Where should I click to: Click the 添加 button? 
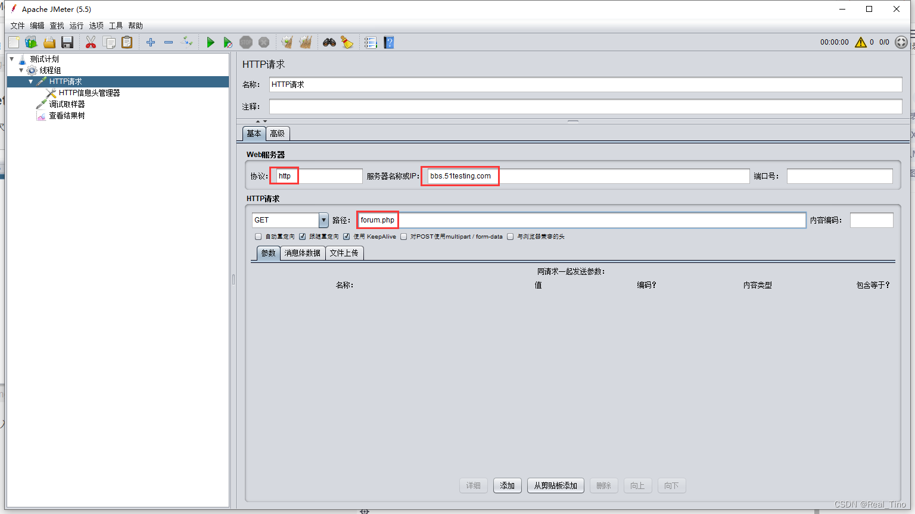click(x=508, y=485)
